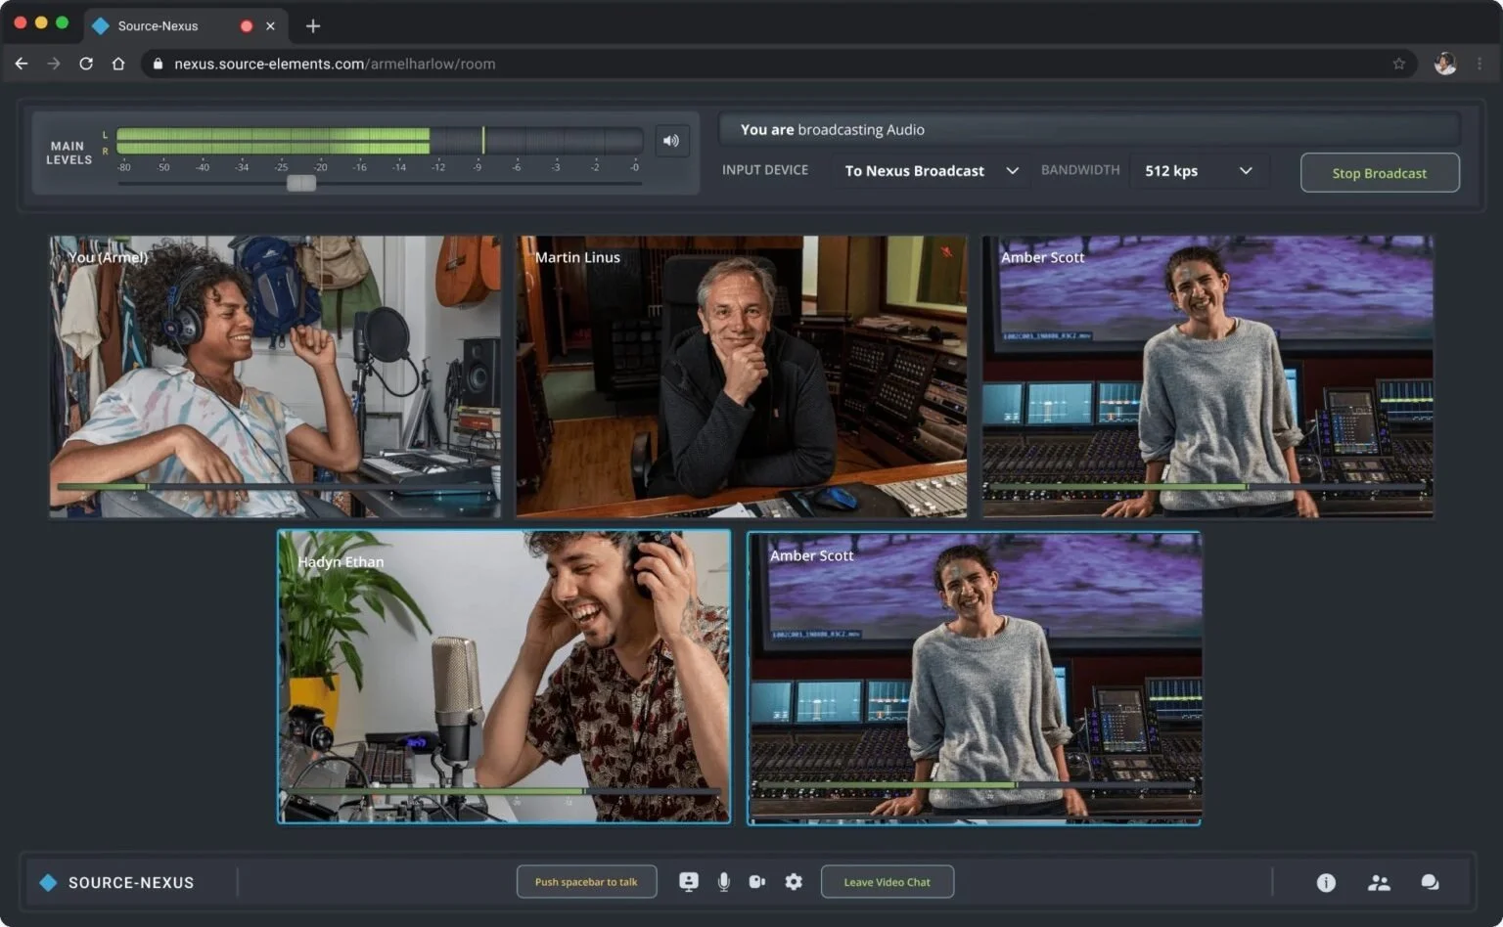Go back to the previous page

[x=22, y=64]
